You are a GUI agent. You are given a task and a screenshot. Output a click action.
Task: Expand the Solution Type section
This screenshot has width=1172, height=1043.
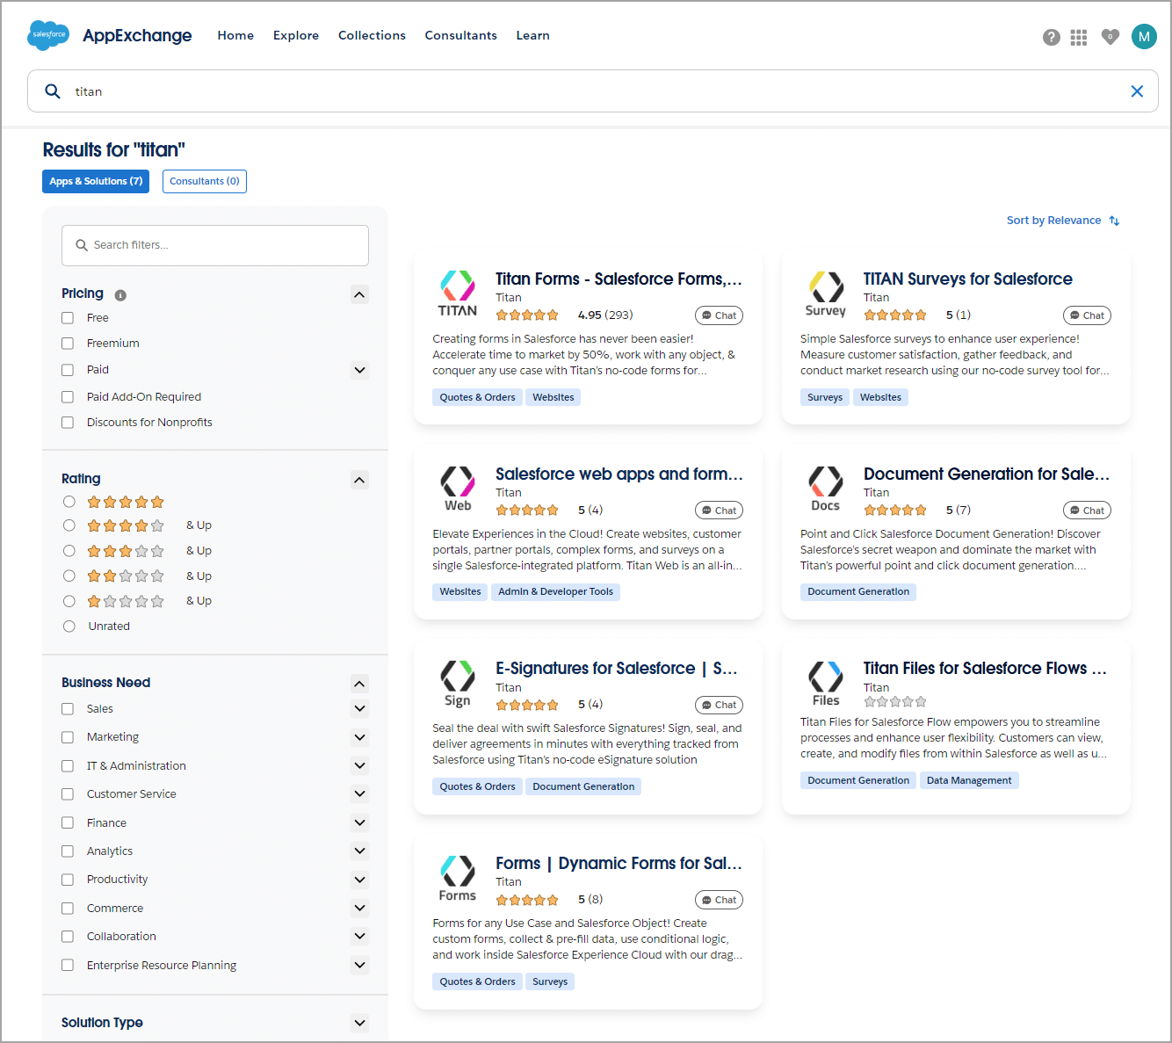(x=359, y=1023)
